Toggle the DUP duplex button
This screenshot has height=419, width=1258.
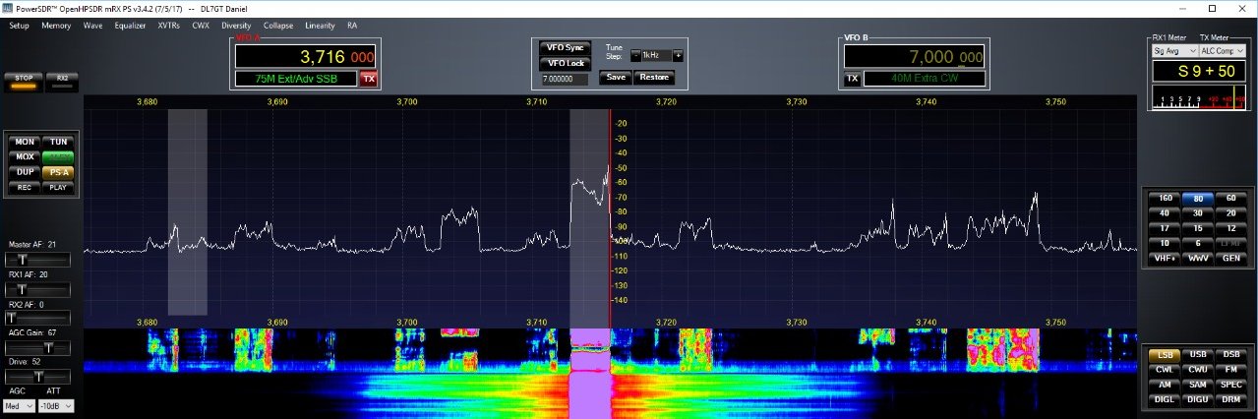point(25,172)
